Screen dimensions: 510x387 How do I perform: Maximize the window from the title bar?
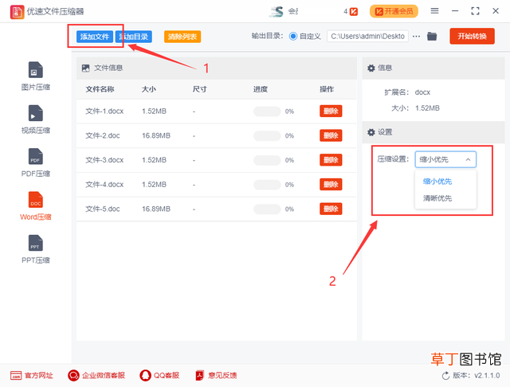point(475,11)
